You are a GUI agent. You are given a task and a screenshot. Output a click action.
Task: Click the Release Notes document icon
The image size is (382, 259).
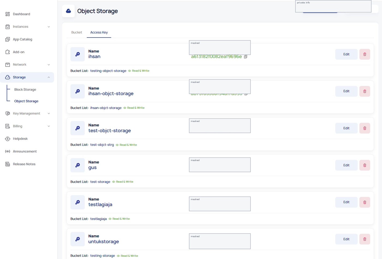pyautogui.click(x=8, y=164)
